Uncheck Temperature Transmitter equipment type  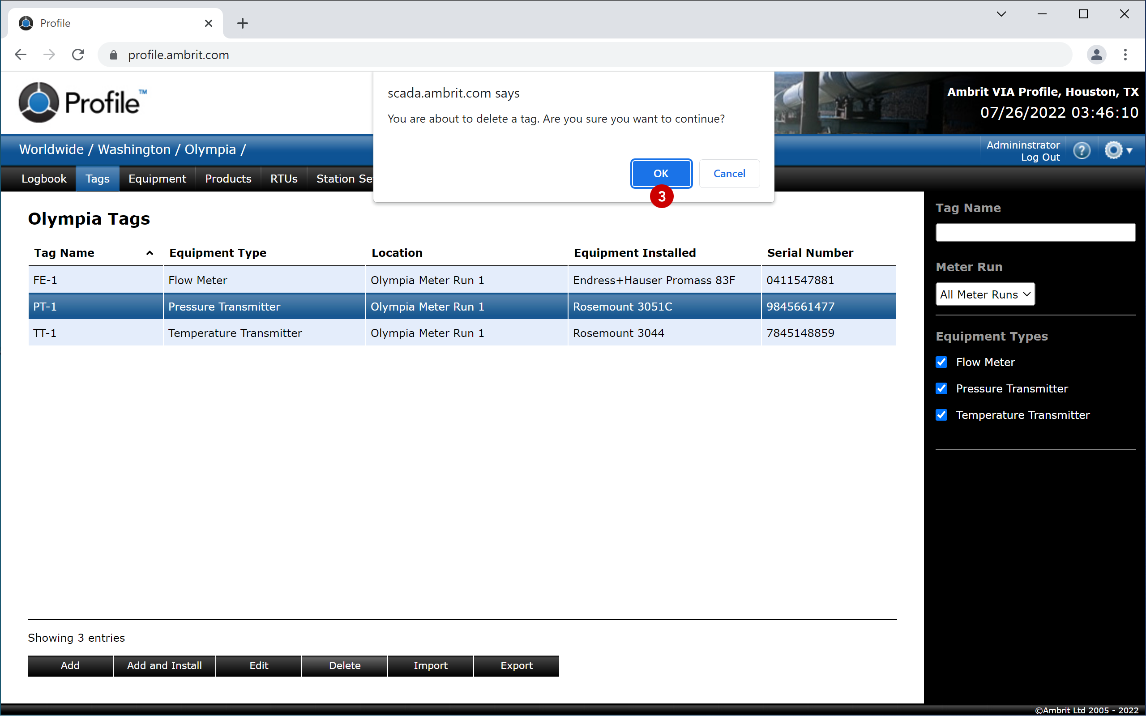(941, 415)
